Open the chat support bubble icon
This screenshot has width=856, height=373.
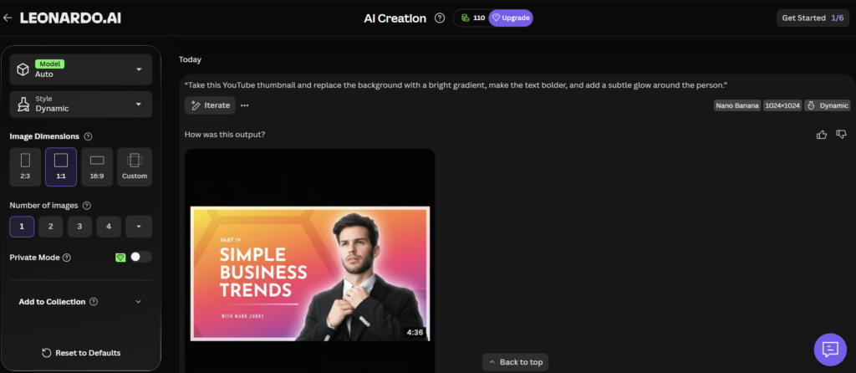click(x=830, y=349)
